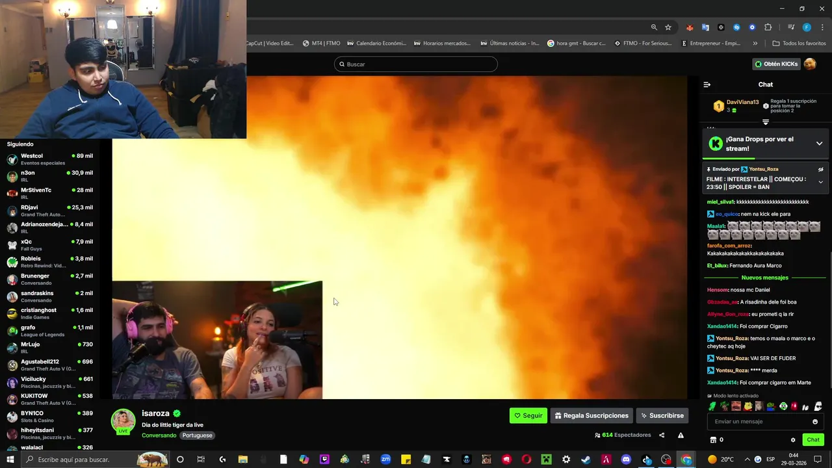Click the Suscribirse button
832x468 pixels.
662,415
